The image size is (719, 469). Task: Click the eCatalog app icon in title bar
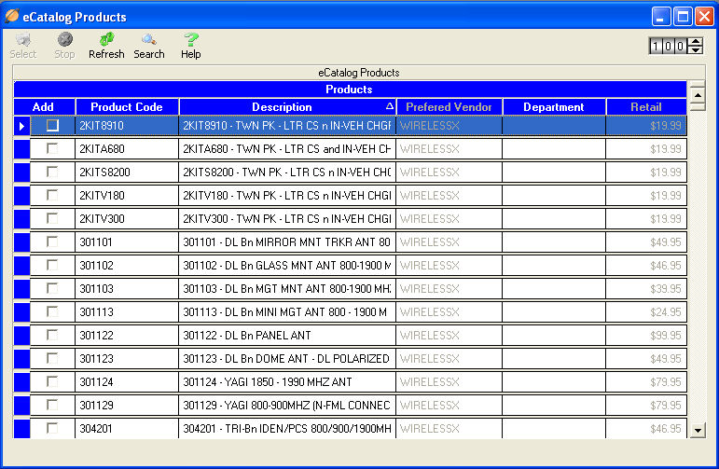click(x=12, y=17)
